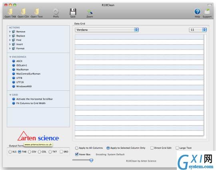Open the font size 11 dropdown

(x=198, y=30)
